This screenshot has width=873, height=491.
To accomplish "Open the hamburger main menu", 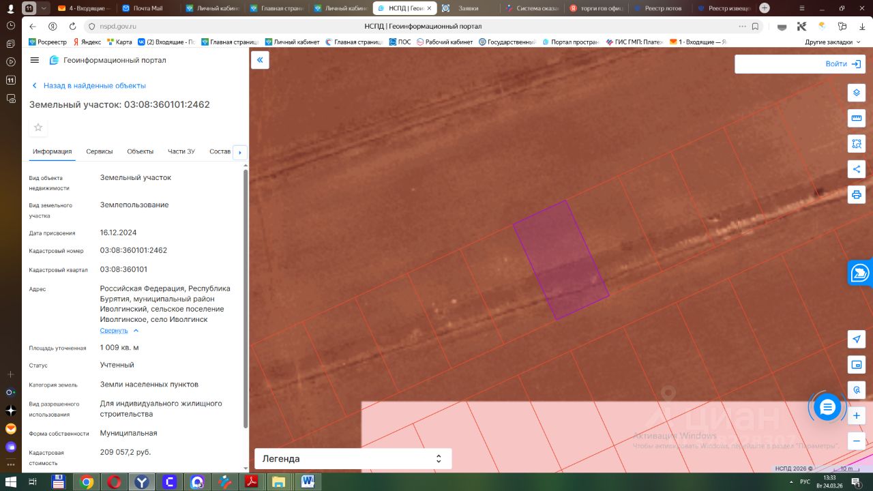I will coord(35,60).
